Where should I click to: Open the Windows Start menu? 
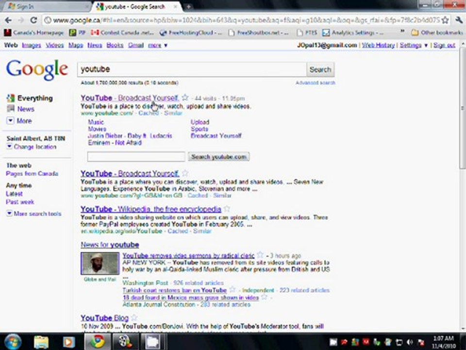(x=13, y=342)
